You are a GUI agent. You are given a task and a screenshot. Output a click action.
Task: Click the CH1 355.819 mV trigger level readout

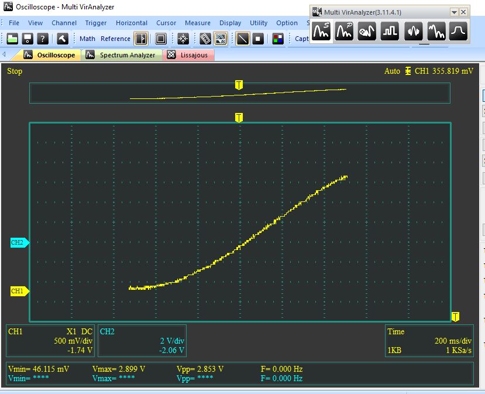coord(444,71)
